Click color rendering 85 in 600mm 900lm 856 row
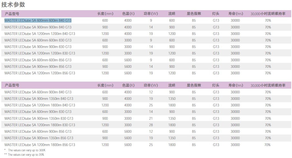292x158 pixels. (x=194, y=132)
